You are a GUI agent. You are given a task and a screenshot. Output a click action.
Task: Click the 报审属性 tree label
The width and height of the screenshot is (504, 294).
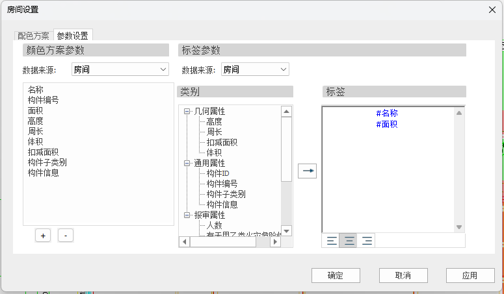point(209,215)
